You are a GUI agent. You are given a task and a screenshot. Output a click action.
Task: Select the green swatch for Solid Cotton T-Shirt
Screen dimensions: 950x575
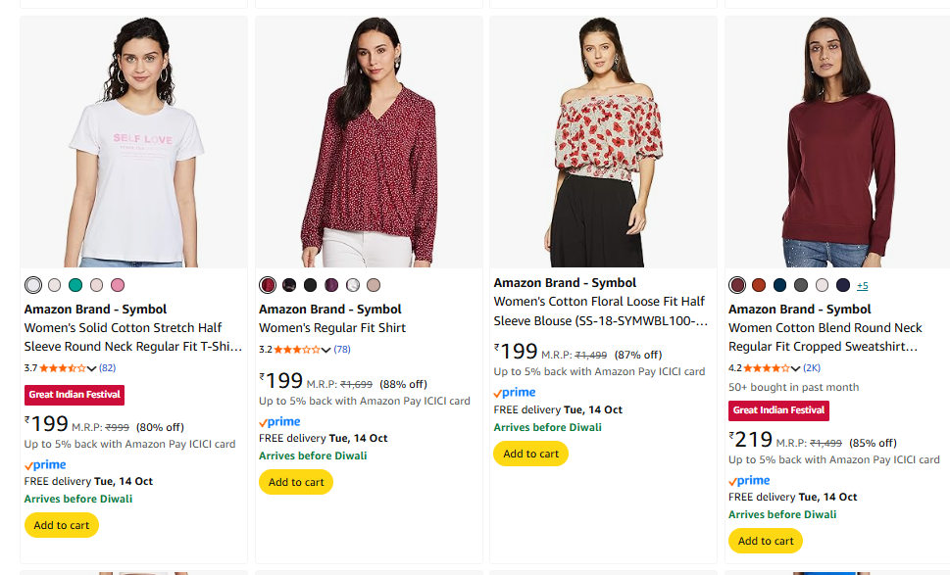click(x=75, y=285)
